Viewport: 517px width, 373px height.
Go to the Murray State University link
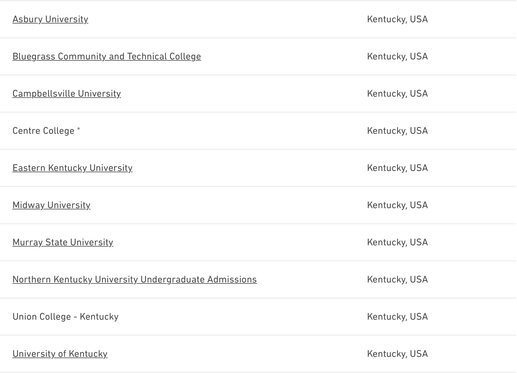[63, 242]
